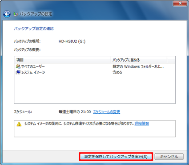Click the backup settings title icon
Viewport: 189px width, 165px height.
click(16, 14)
